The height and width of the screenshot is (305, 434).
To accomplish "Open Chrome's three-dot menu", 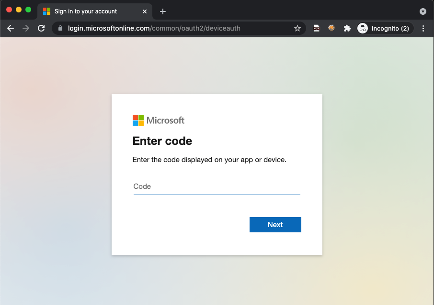I will click(423, 28).
